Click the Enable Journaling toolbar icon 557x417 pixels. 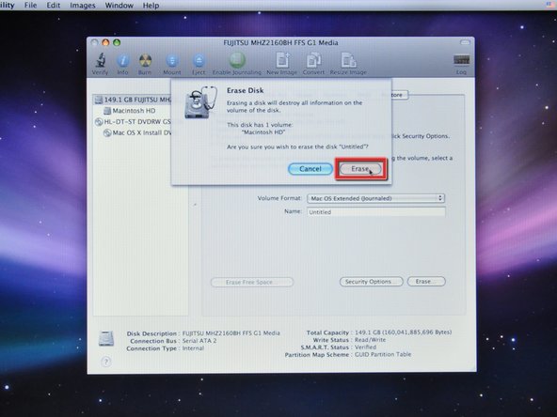(x=237, y=64)
